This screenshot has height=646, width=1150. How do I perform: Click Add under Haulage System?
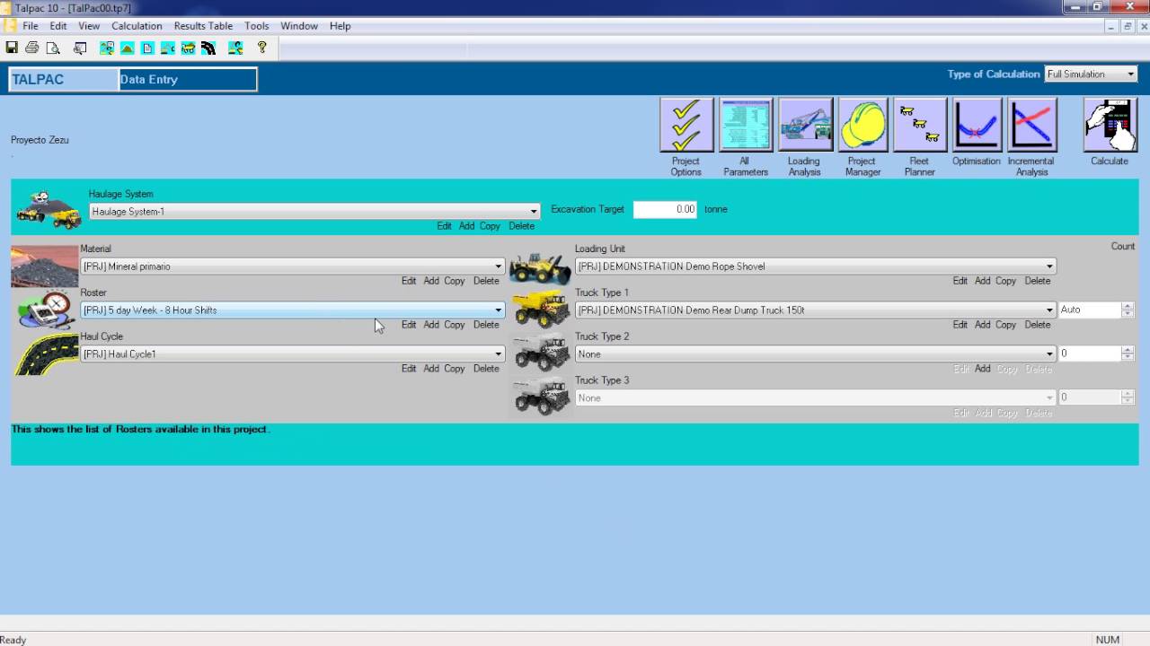tap(466, 226)
